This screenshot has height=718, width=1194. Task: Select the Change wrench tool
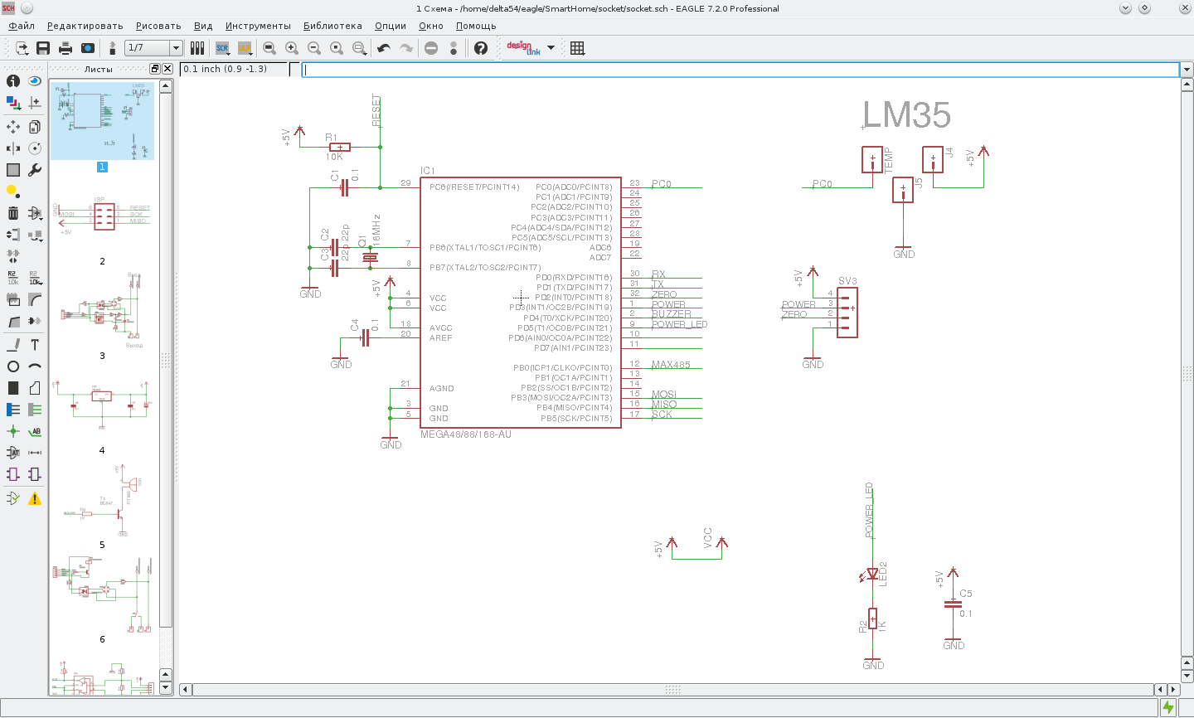(x=35, y=170)
